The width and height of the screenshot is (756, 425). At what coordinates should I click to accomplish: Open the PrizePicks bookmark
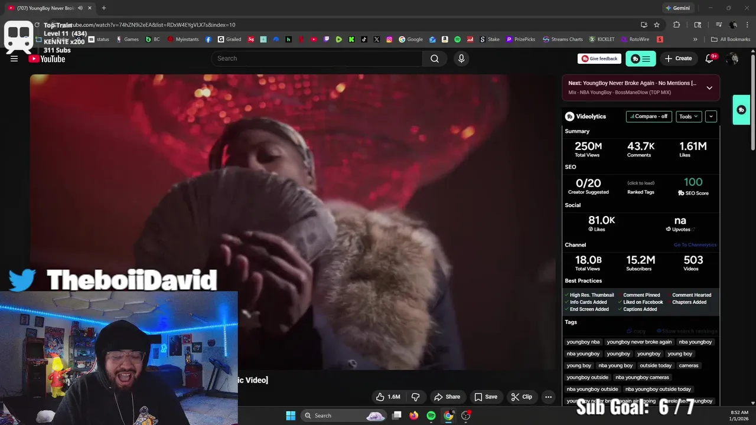point(520,40)
